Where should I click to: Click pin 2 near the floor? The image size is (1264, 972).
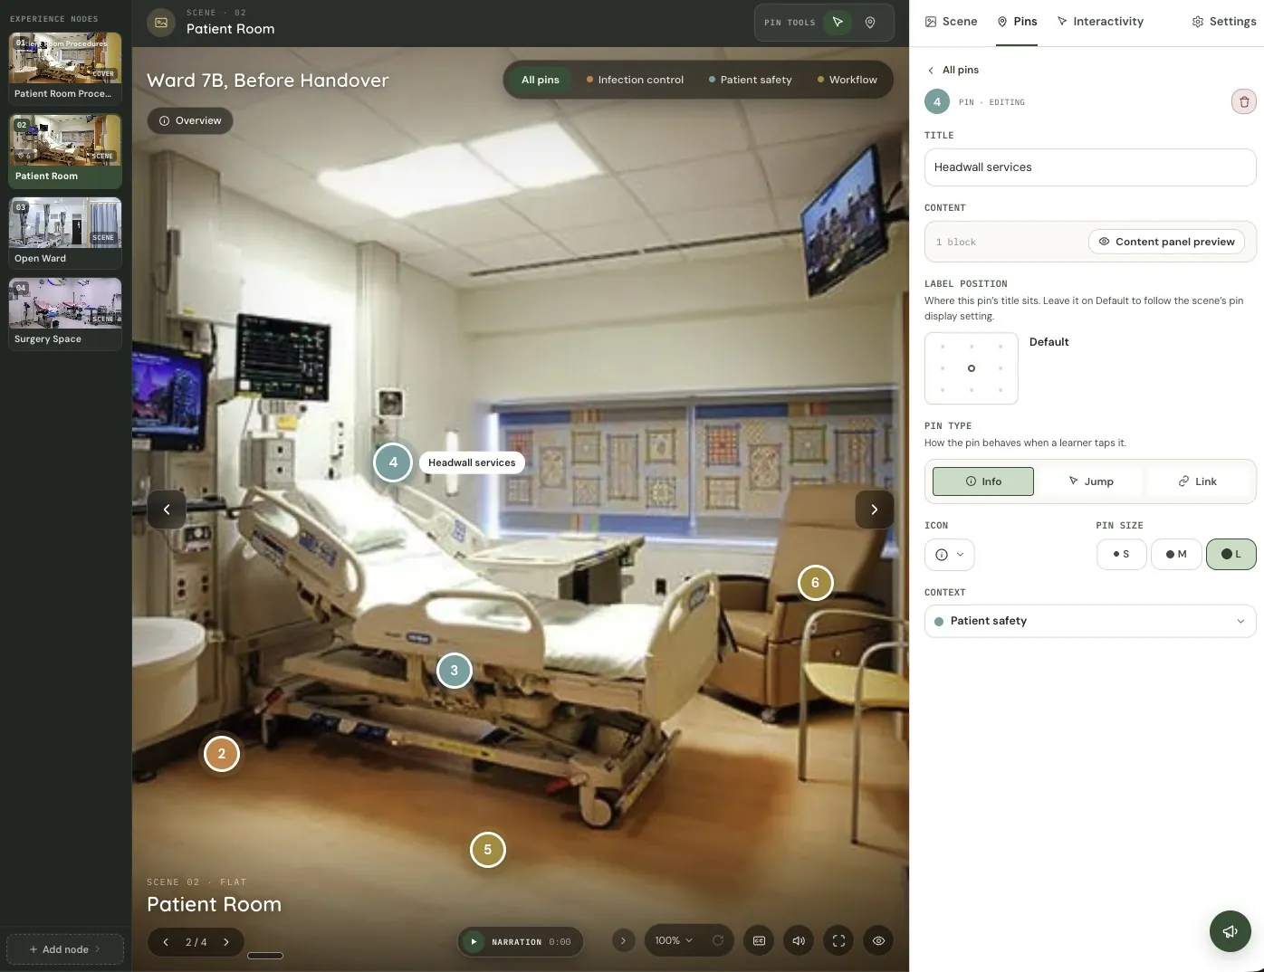[x=222, y=754]
